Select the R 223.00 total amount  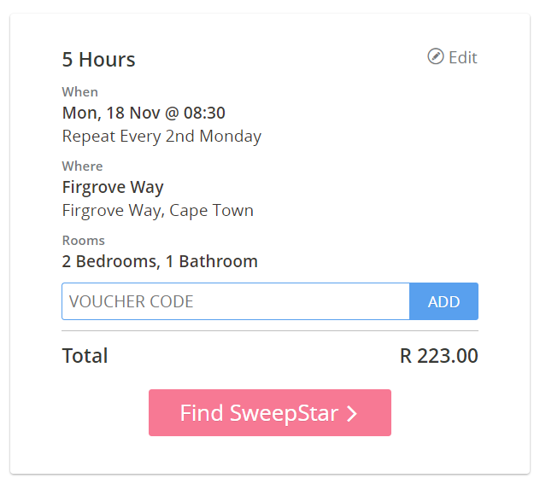439,356
